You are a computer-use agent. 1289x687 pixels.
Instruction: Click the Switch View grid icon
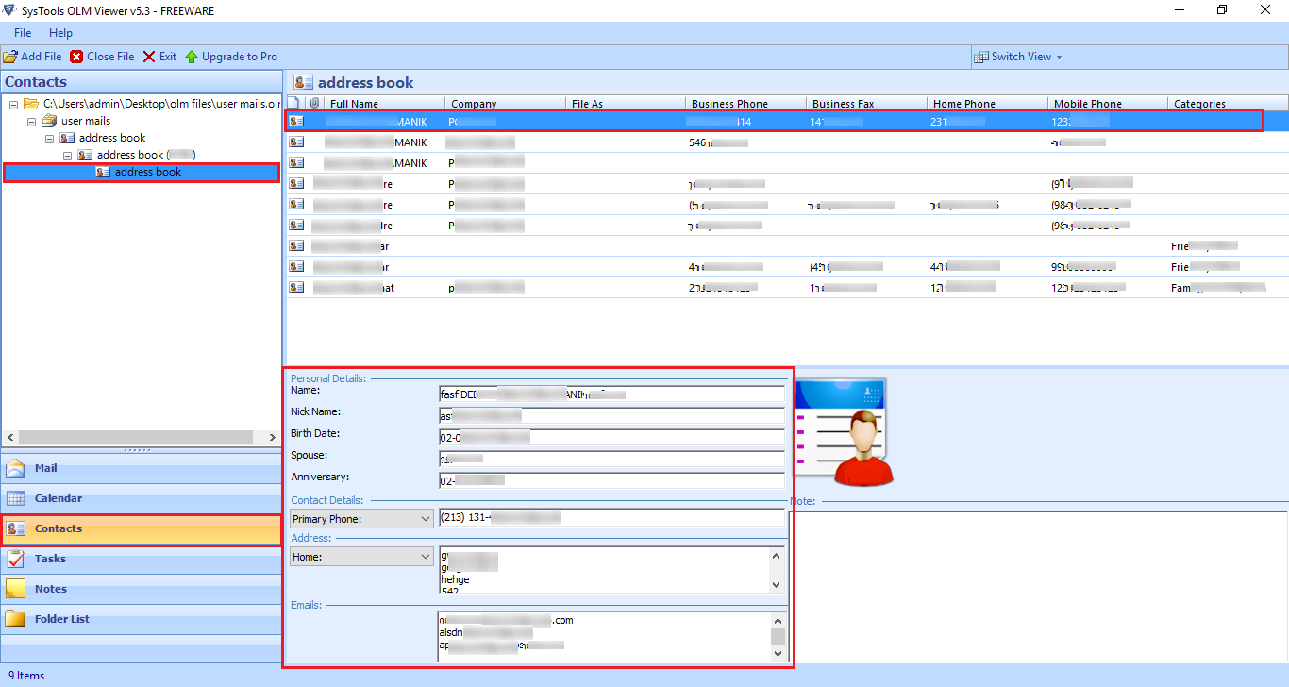point(981,57)
